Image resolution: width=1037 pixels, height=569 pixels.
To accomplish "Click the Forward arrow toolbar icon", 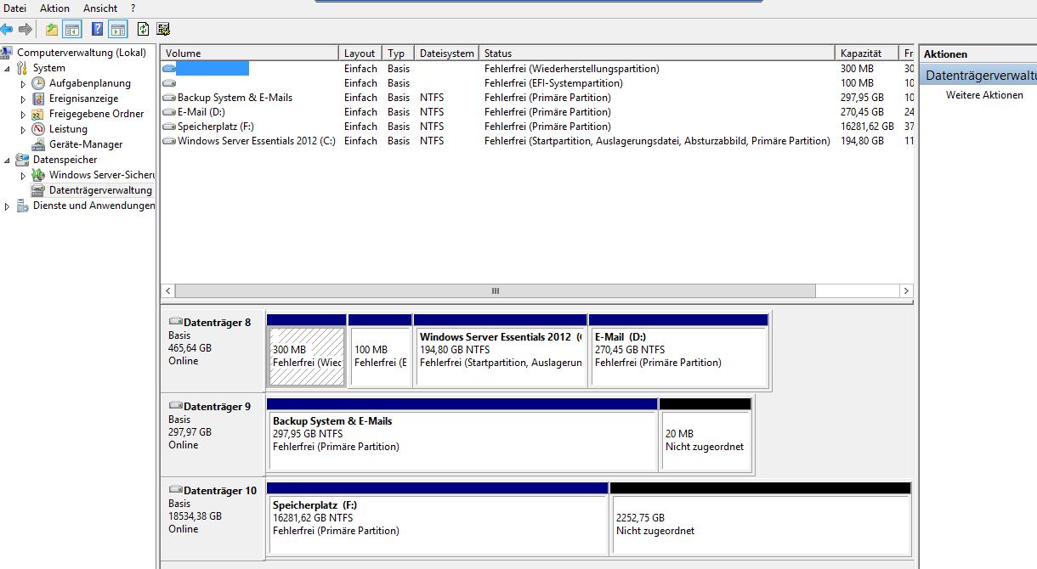I will click(25, 29).
